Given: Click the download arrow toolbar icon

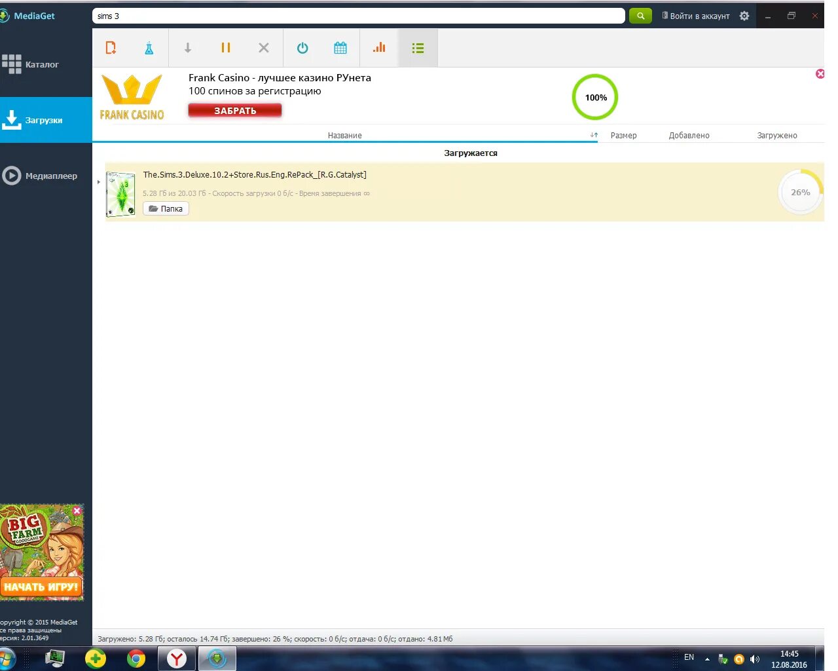Looking at the screenshot, I should point(188,48).
